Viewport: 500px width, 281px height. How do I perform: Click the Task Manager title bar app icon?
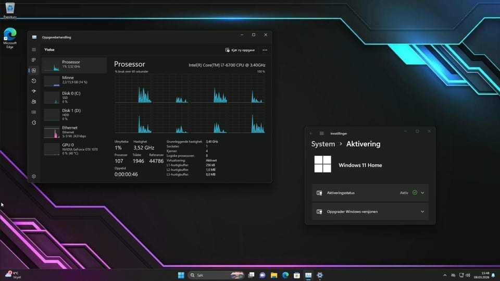[34, 37]
